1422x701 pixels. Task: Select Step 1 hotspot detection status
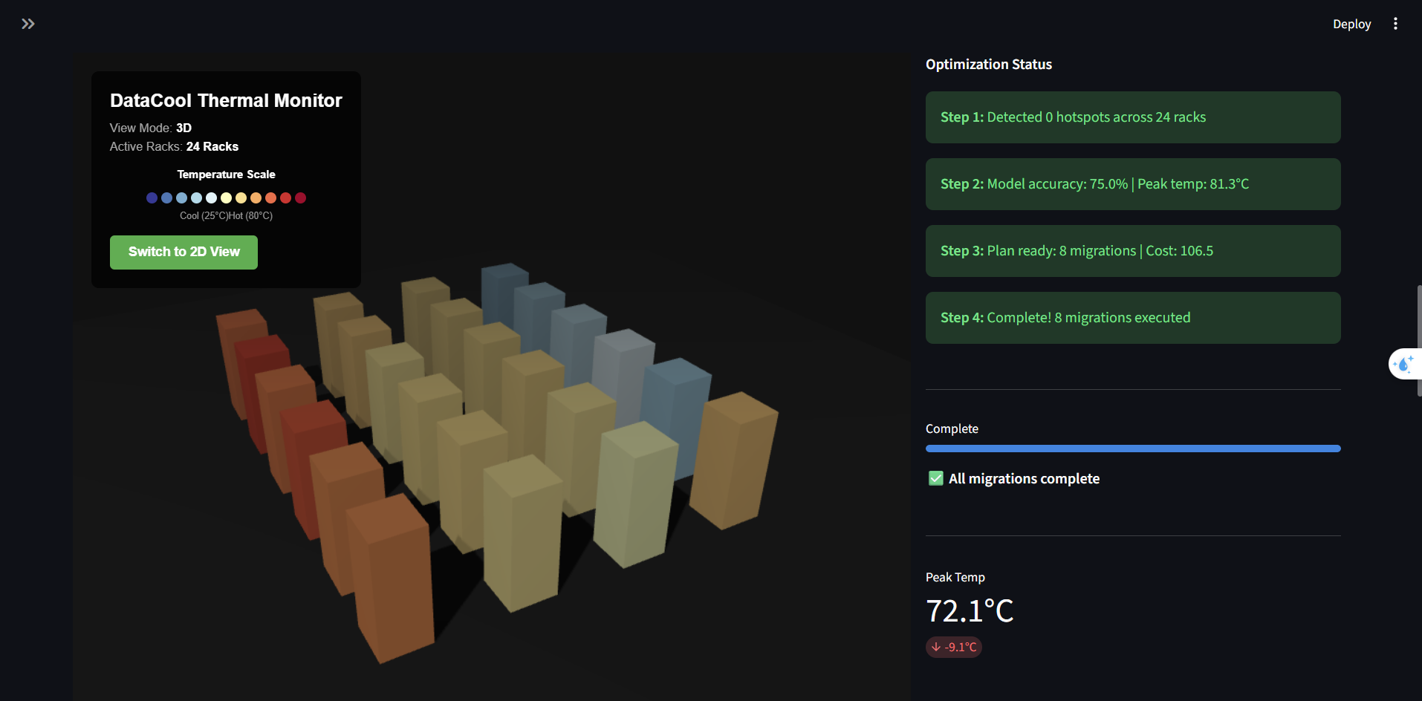click(x=1132, y=117)
